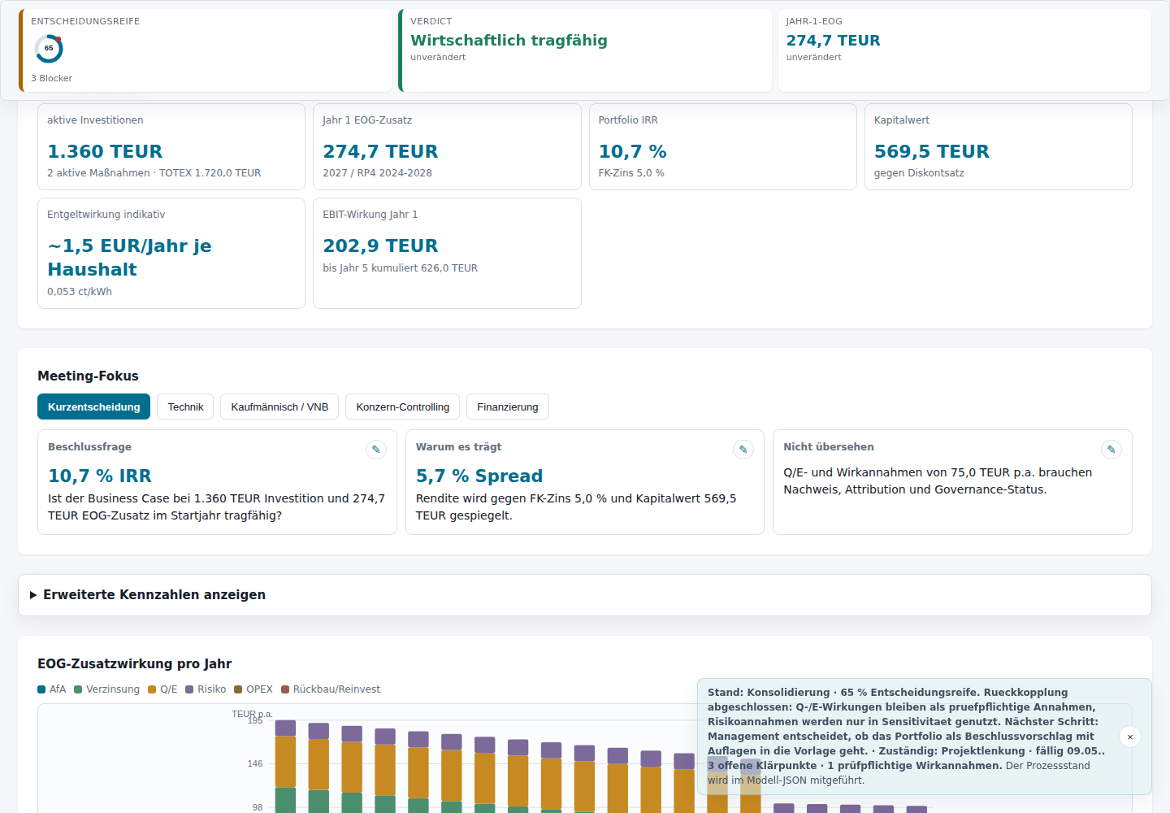Screen dimensions: 1170x813
Task: Select Konzern-Controlling focus tab
Action: (402, 406)
